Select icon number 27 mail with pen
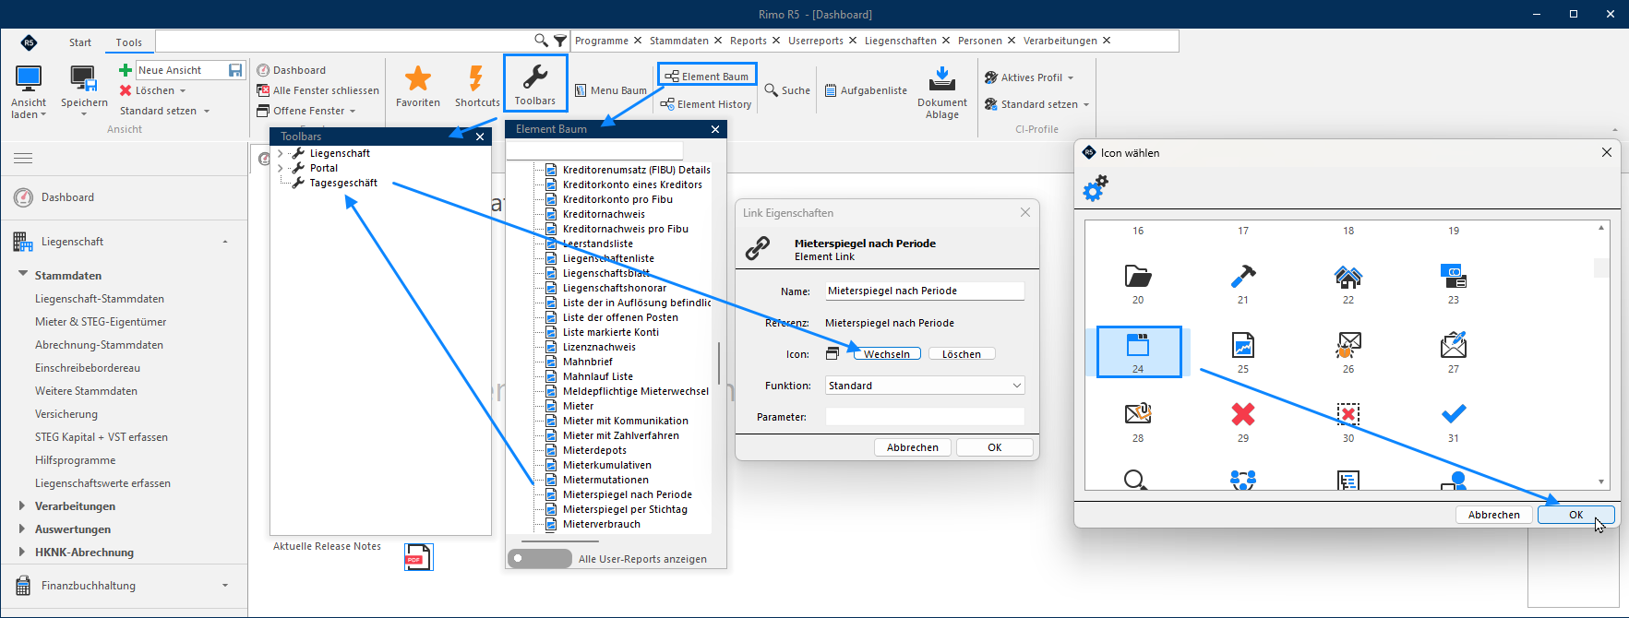This screenshot has width=1629, height=618. click(x=1454, y=345)
